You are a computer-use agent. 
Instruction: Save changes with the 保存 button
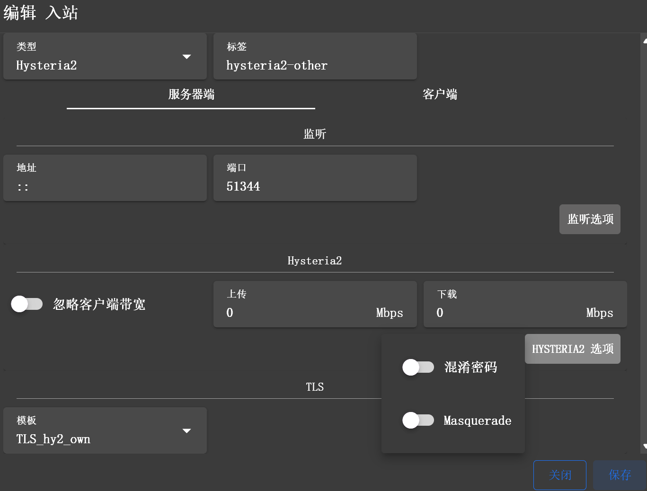tap(620, 475)
